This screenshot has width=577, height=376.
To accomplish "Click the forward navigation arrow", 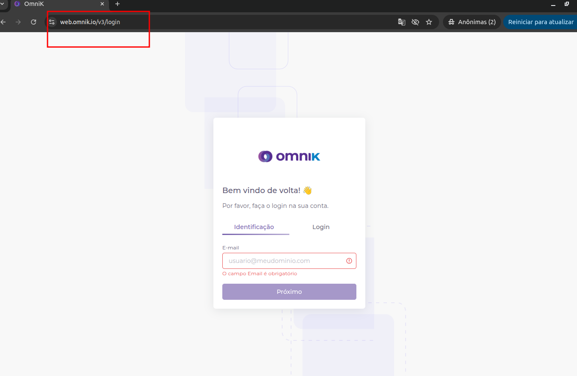I will coord(18,22).
